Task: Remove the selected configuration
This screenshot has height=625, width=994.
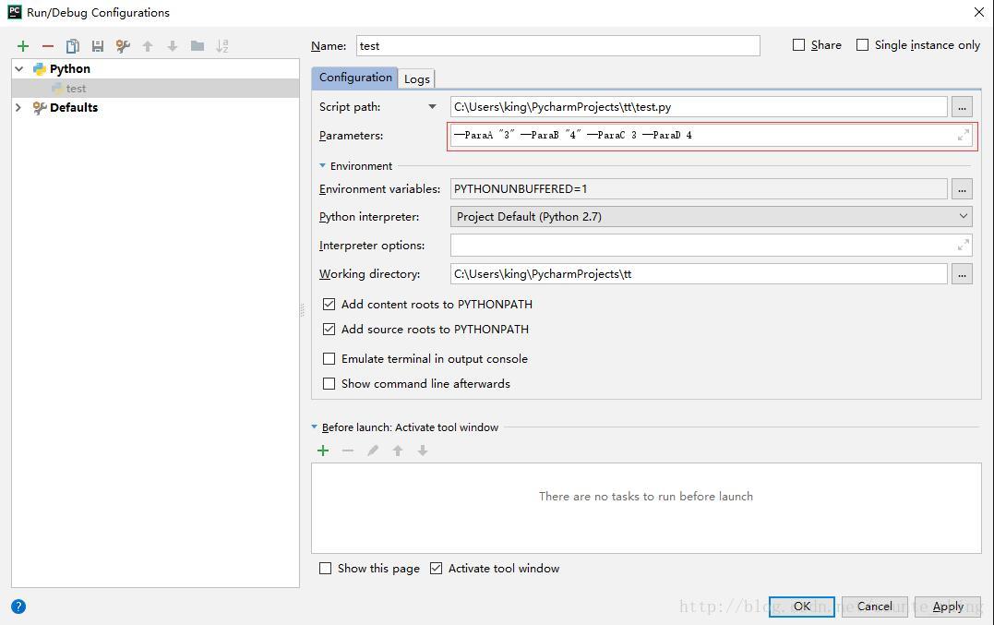Action: pyautogui.click(x=48, y=45)
